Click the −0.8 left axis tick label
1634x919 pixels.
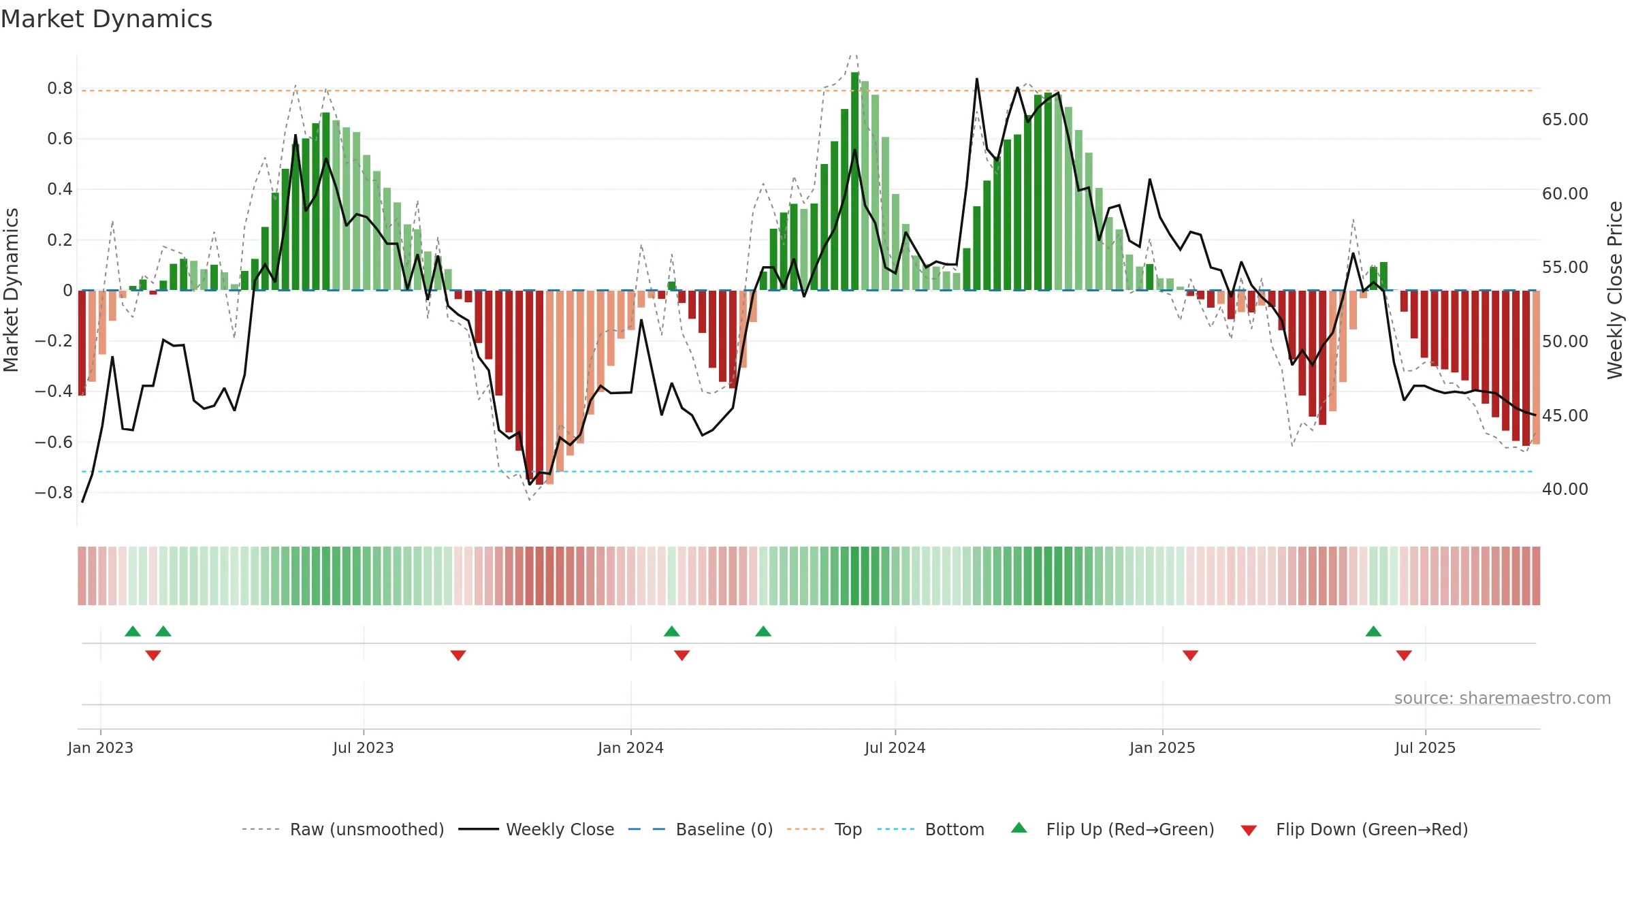pos(54,492)
